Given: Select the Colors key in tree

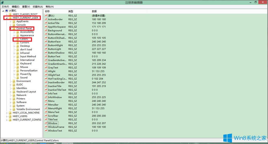Looking at the screenshot, I should pos(24,39).
